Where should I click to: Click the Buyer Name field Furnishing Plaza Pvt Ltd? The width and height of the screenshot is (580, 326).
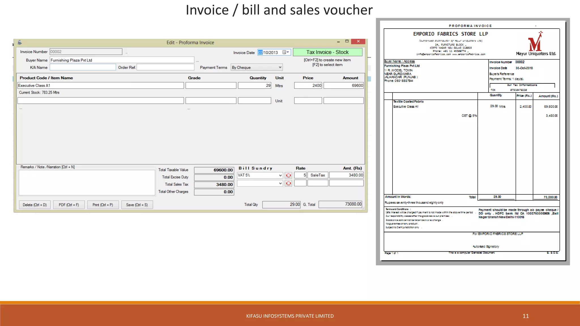pyautogui.click(x=122, y=60)
